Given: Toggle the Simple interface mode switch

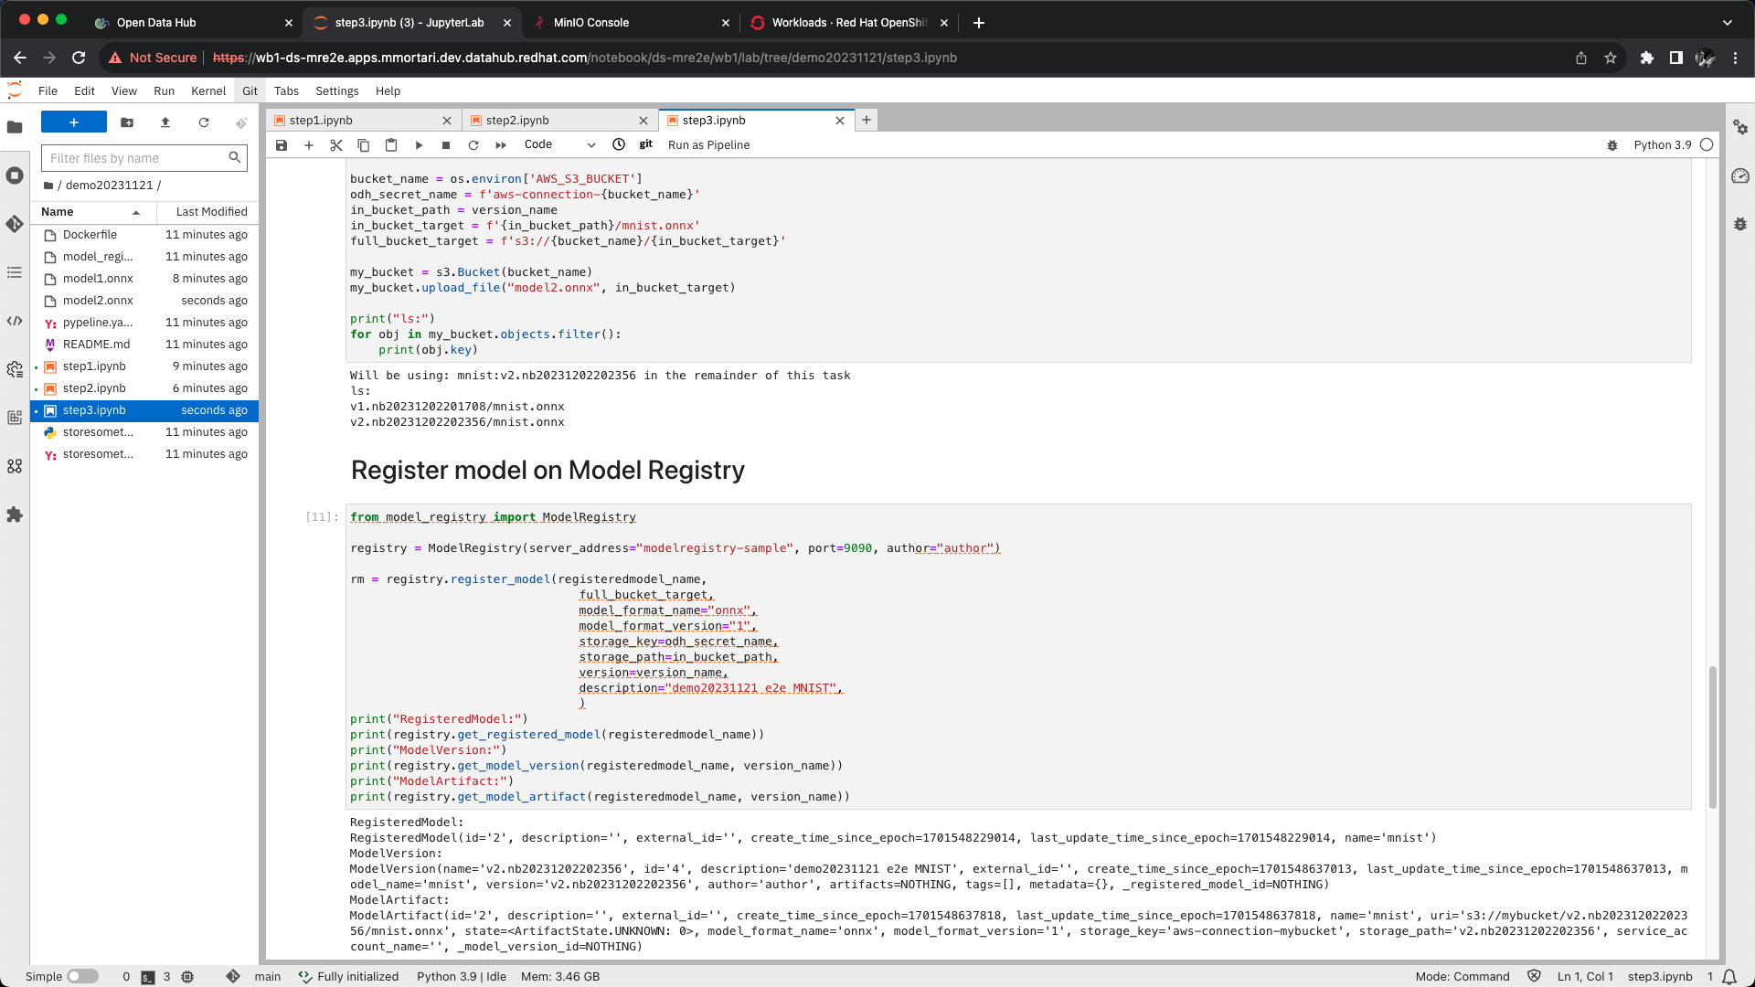Looking at the screenshot, I should coord(82,976).
